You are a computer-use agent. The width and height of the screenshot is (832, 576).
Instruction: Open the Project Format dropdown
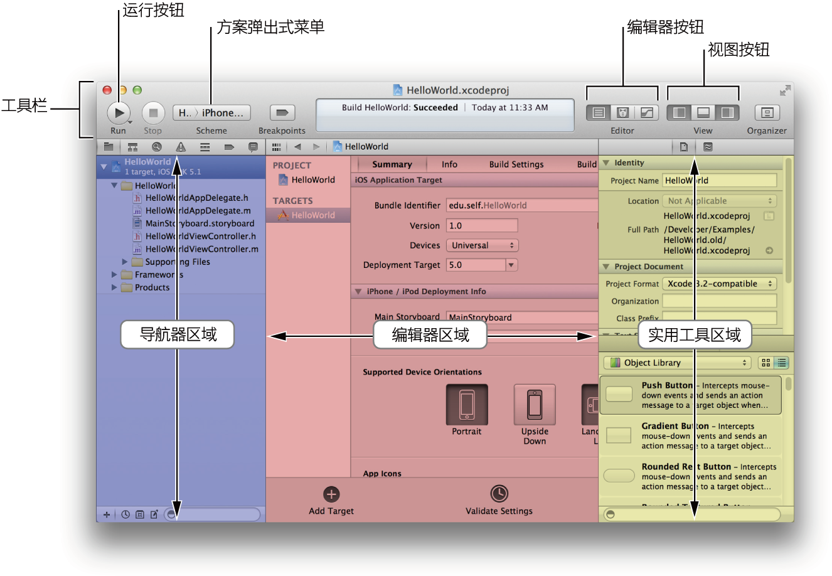tap(720, 284)
